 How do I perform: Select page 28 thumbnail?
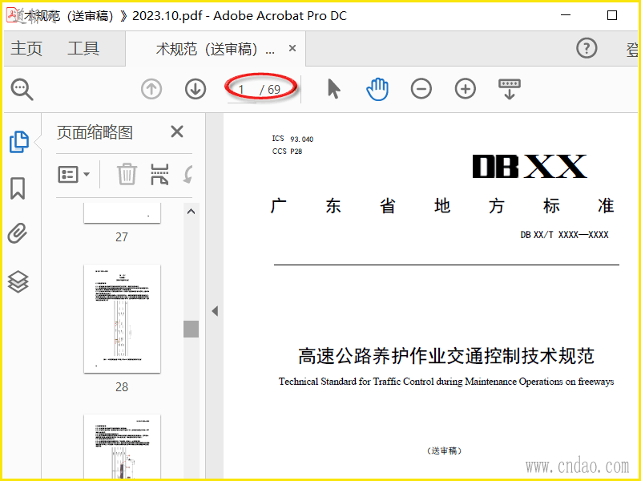[x=123, y=318]
